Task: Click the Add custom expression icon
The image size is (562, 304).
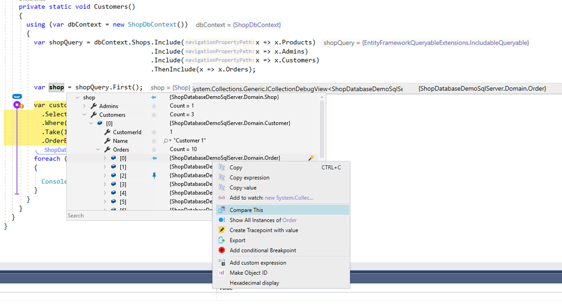Action: [222, 262]
